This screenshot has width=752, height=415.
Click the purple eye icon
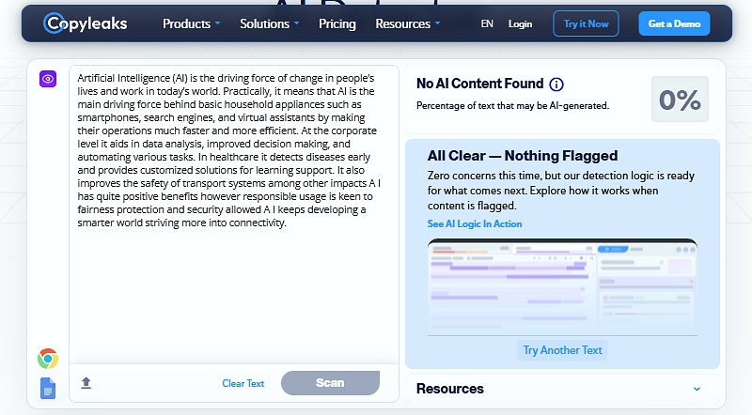coord(48,79)
